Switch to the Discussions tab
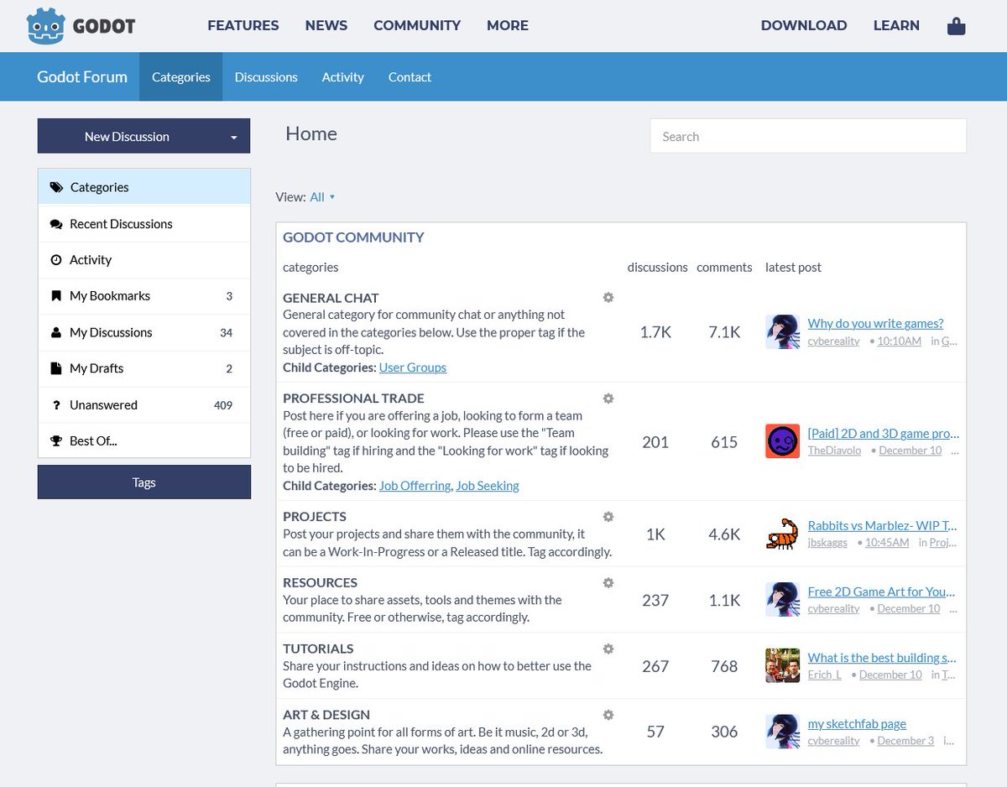Screen dimensions: 1007x787 click(266, 77)
